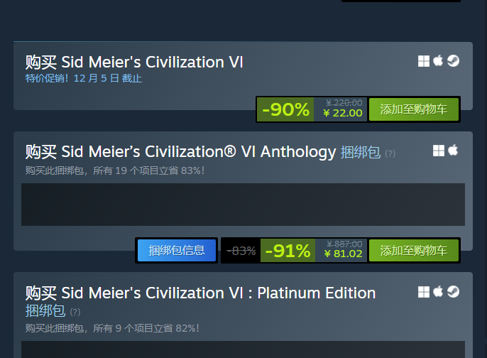
Task: Add Civilization VI base game to cart
Action: pyautogui.click(x=414, y=109)
